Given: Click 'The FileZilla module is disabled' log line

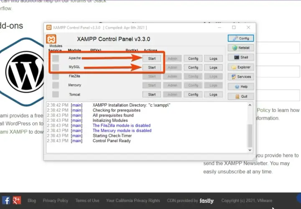Looking at the screenshot, I should pos(122,125).
